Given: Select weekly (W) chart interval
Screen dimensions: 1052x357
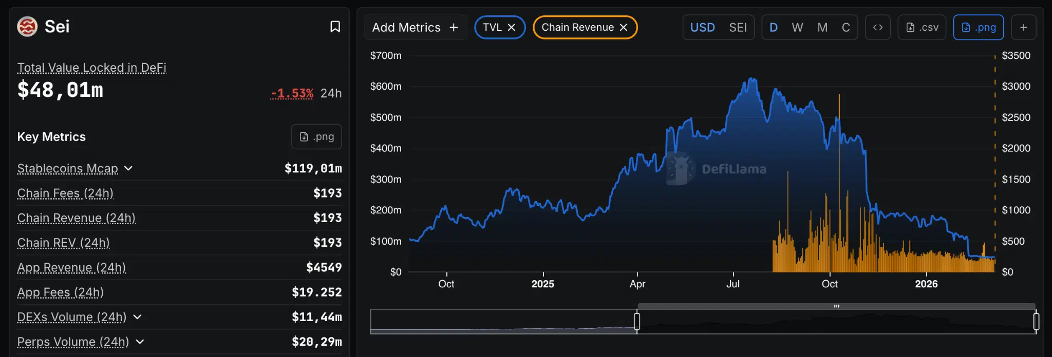Looking at the screenshot, I should [797, 27].
